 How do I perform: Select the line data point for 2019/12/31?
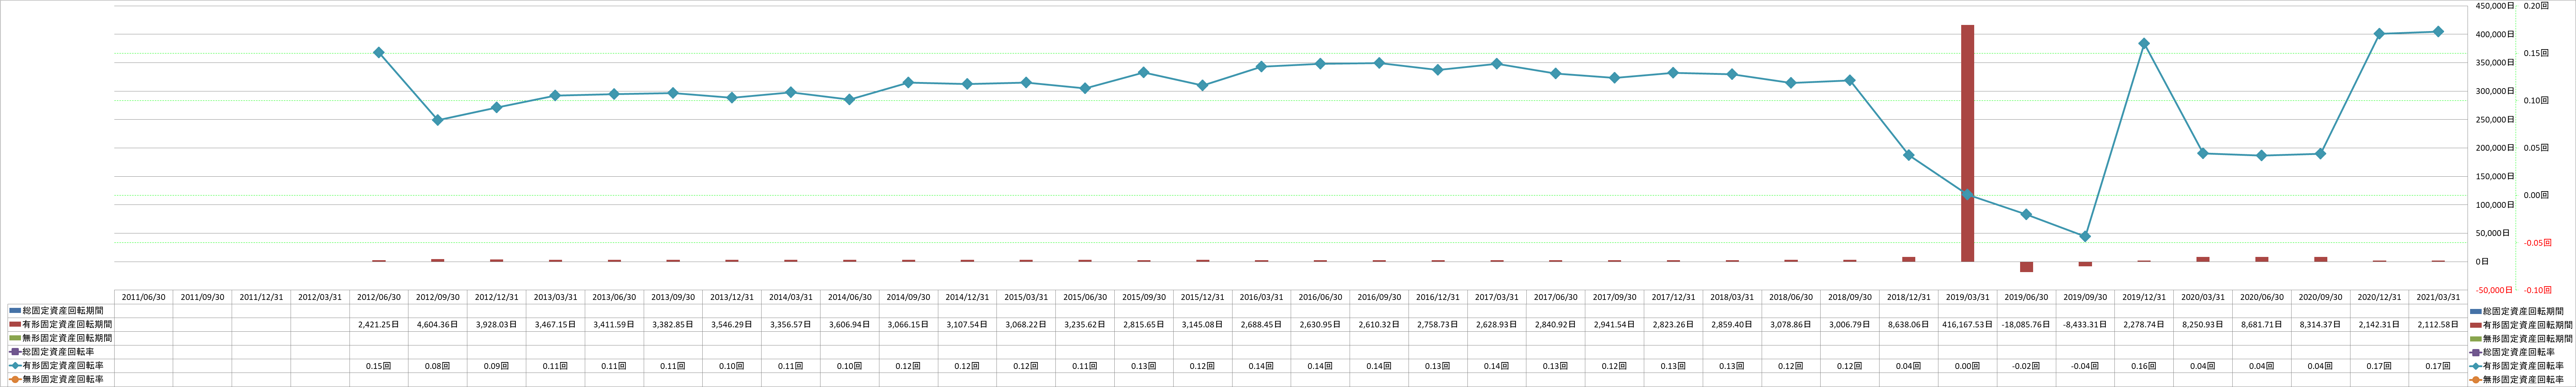coord(2144,43)
